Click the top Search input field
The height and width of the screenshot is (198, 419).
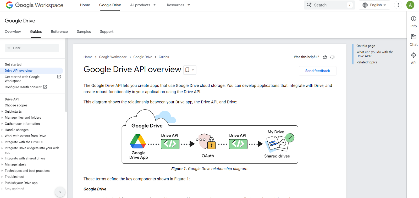coord(329,5)
